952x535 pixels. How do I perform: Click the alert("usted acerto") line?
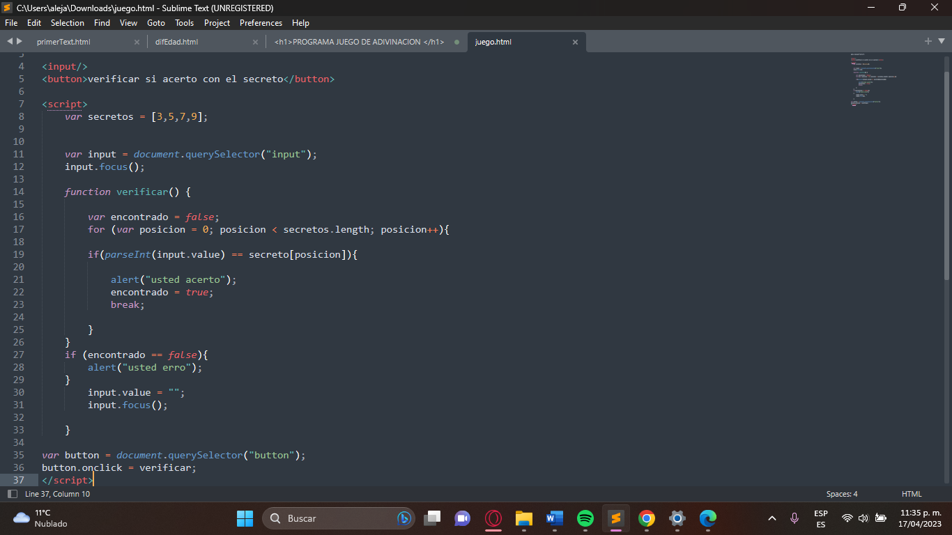174,279
